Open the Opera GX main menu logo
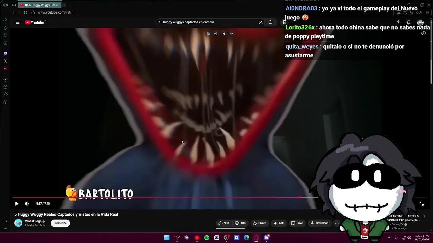Image resolution: width=433 pixels, height=243 pixels. (x=5, y=5)
